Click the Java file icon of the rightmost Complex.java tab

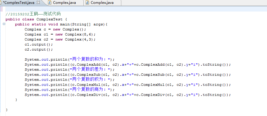point(87,3)
